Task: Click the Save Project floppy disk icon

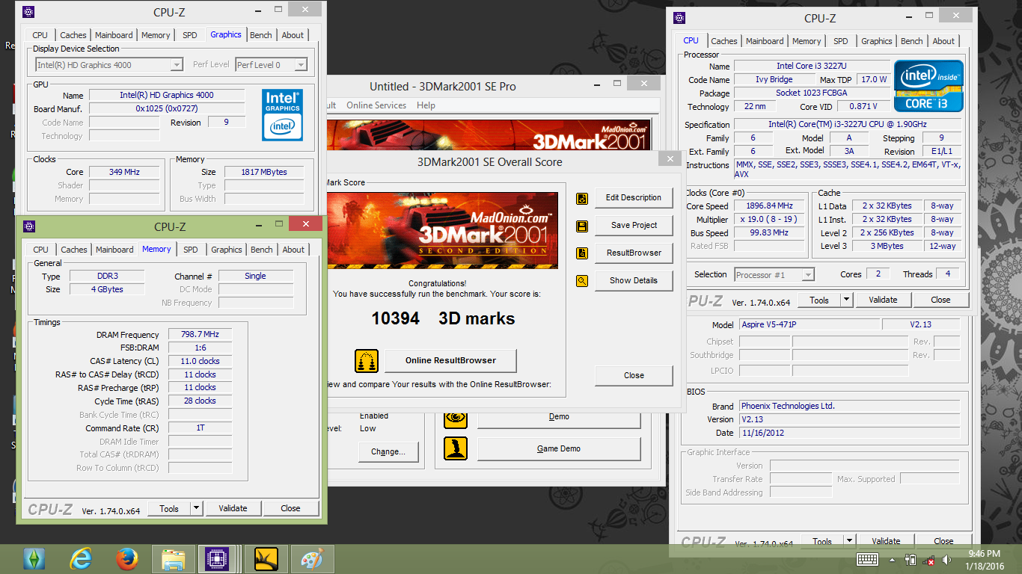Action: click(582, 226)
